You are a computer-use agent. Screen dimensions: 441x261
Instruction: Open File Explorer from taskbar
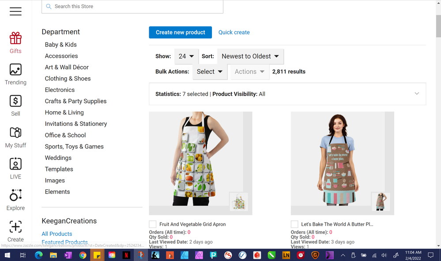click(x=53, y=255)
